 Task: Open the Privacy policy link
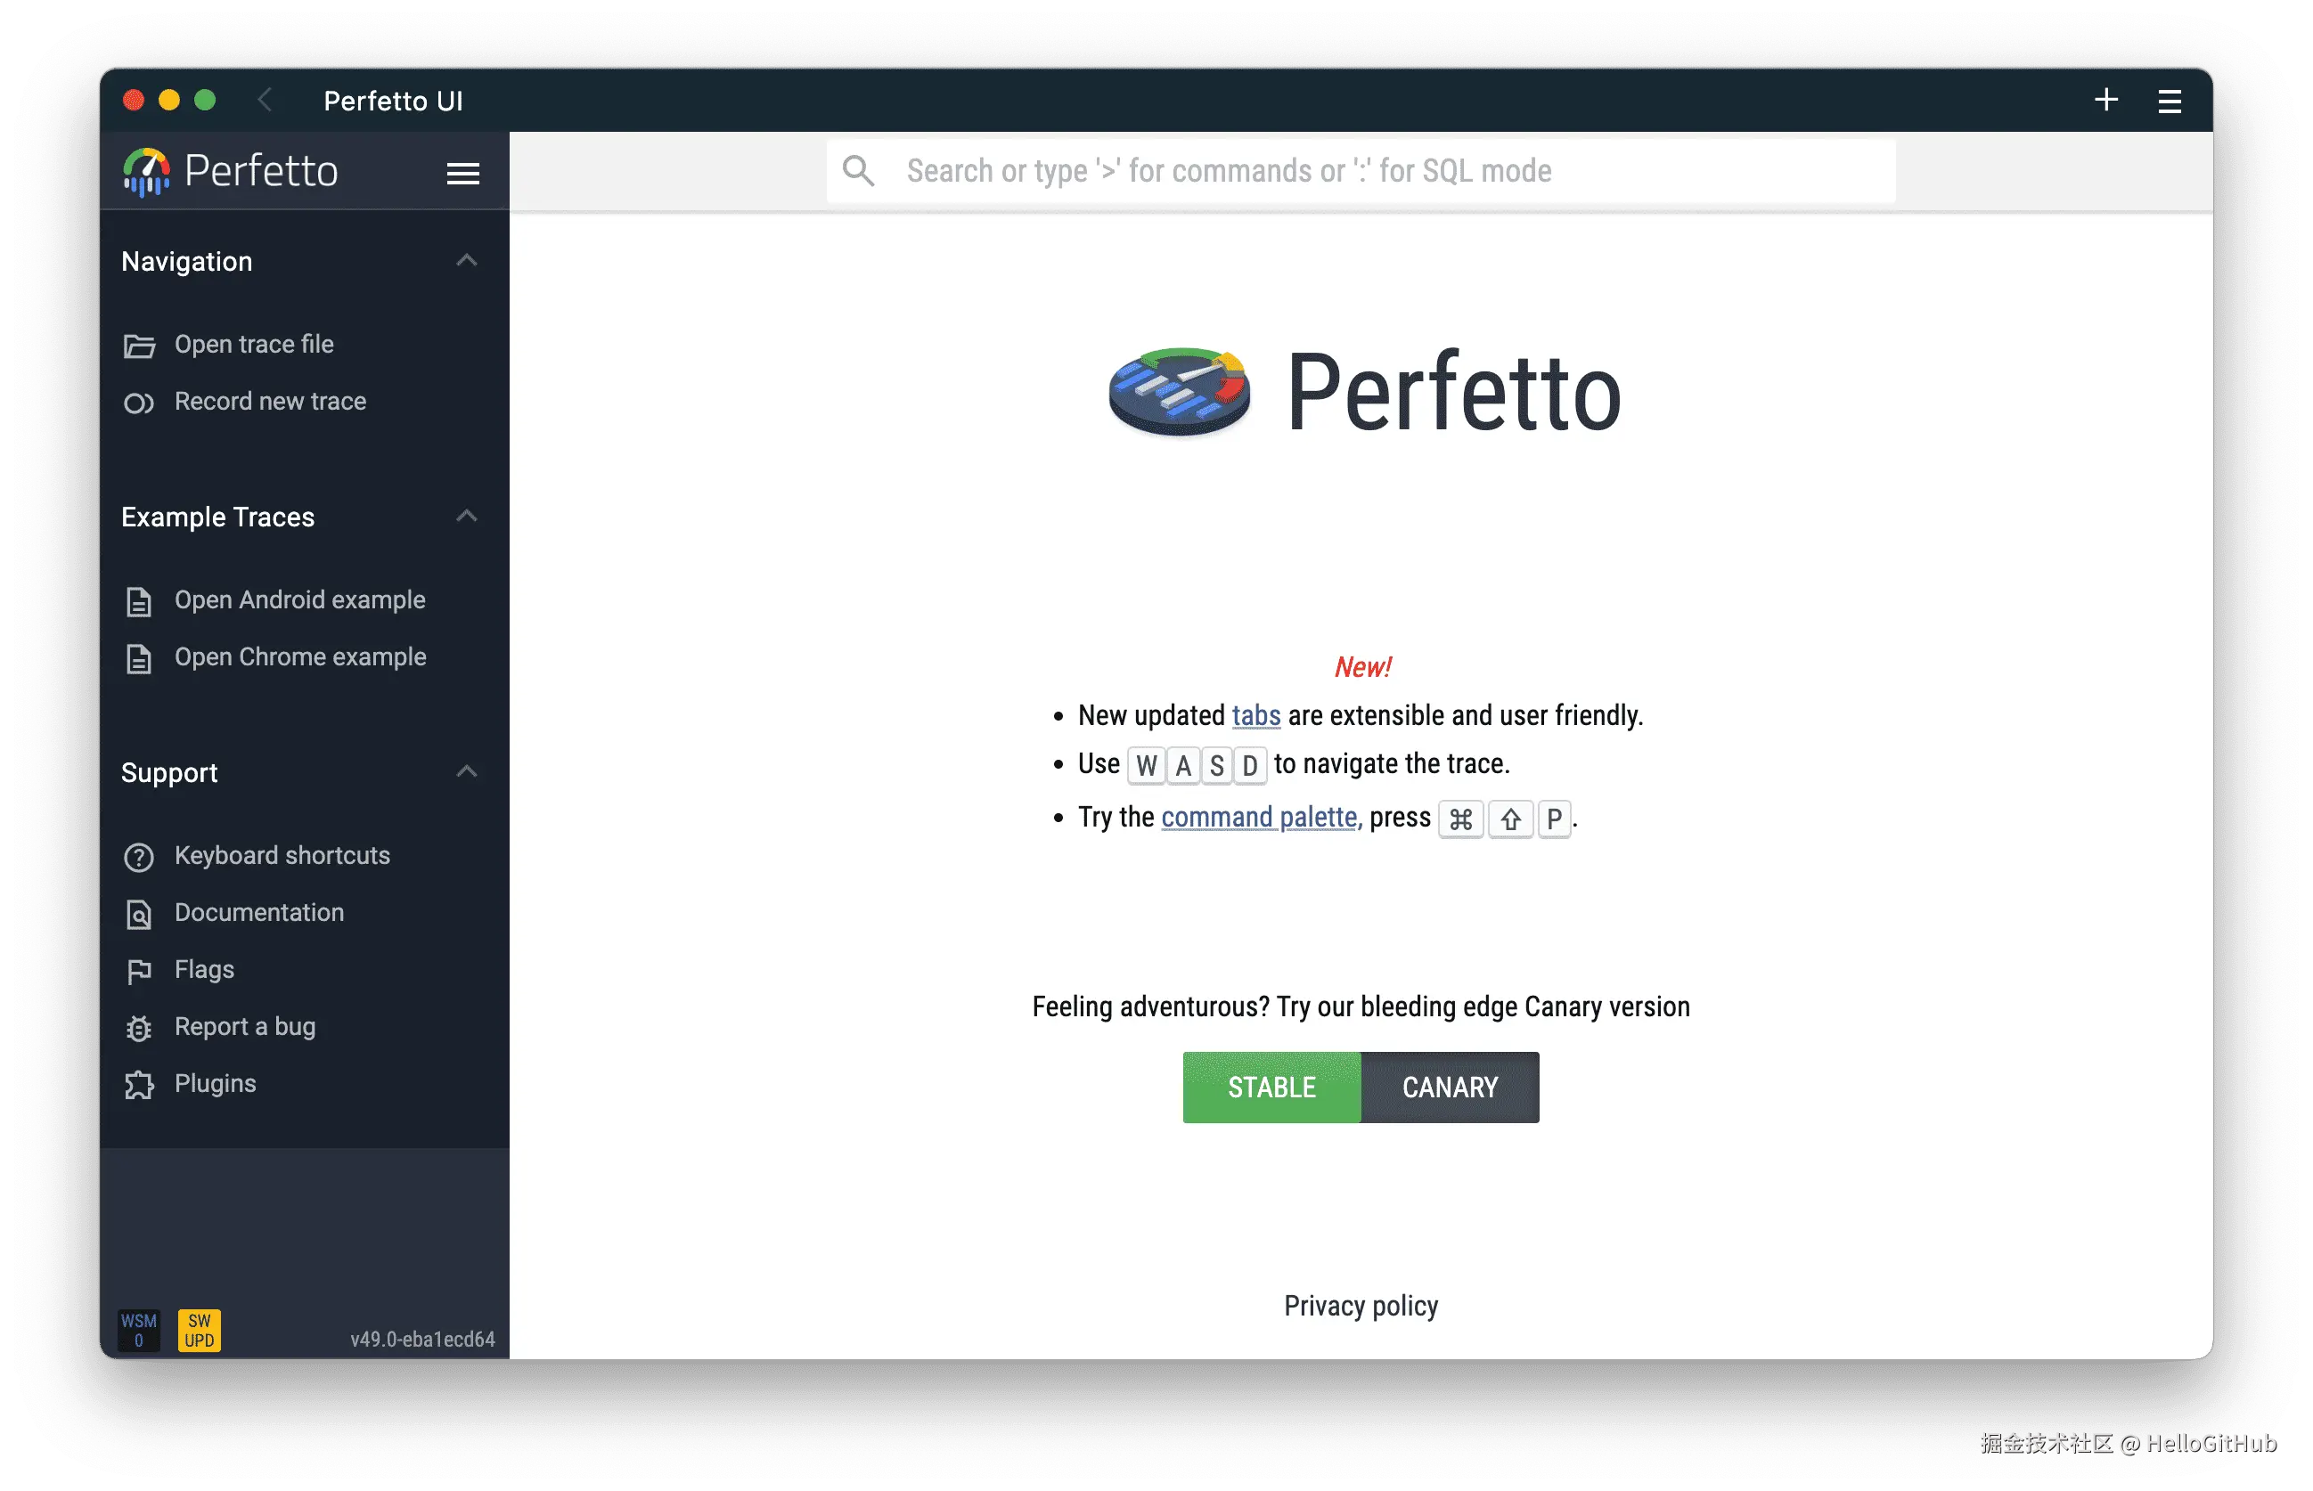click(1360, 1306)
